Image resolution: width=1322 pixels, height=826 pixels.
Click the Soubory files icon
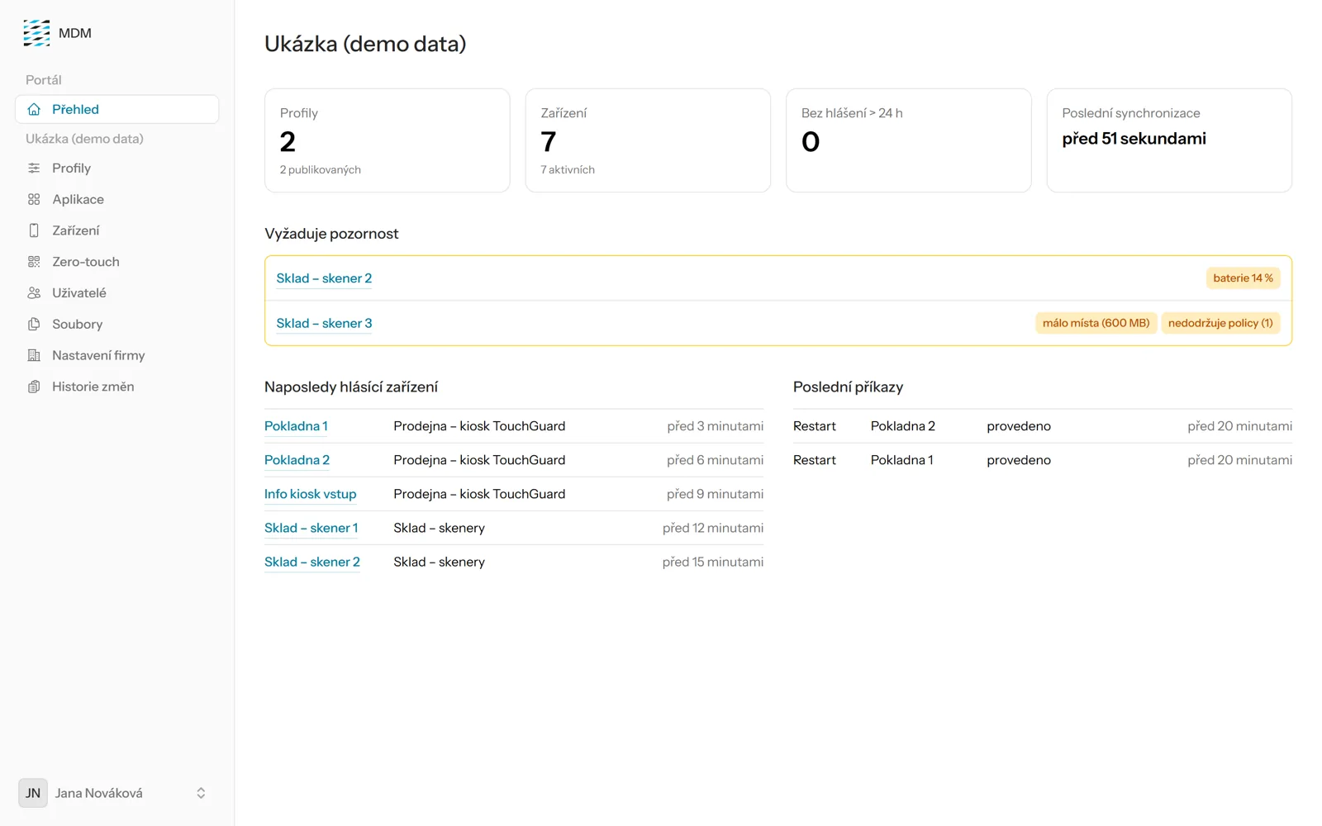point(34,324)
